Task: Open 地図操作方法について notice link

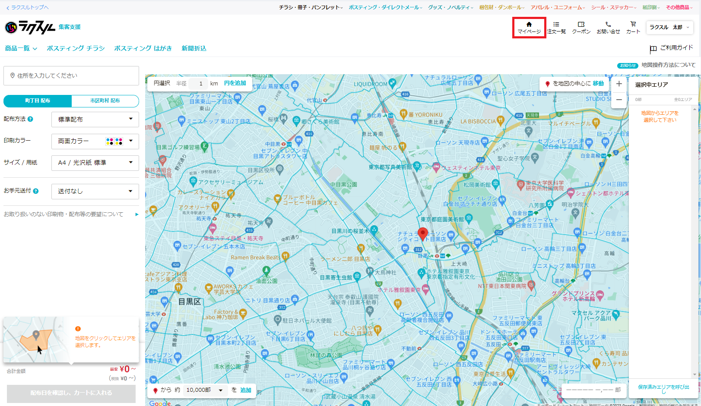Action: [668, 65]
